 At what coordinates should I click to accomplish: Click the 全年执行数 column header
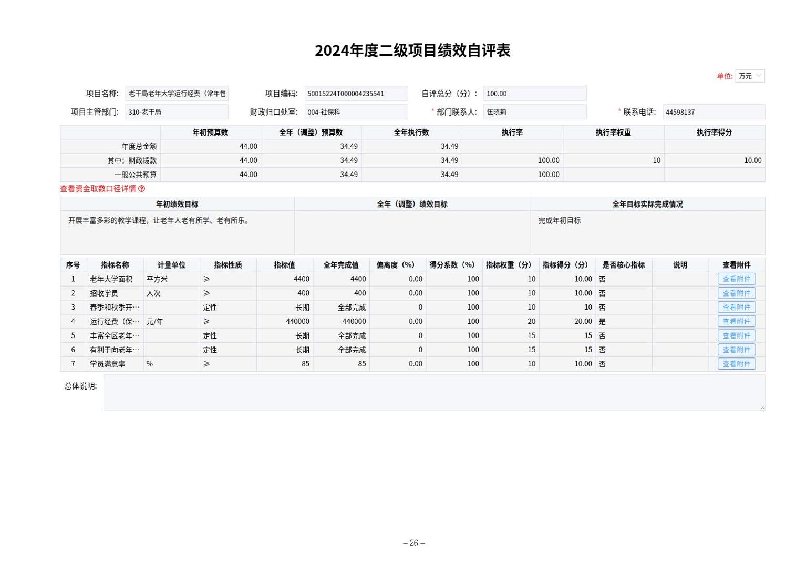411,132
